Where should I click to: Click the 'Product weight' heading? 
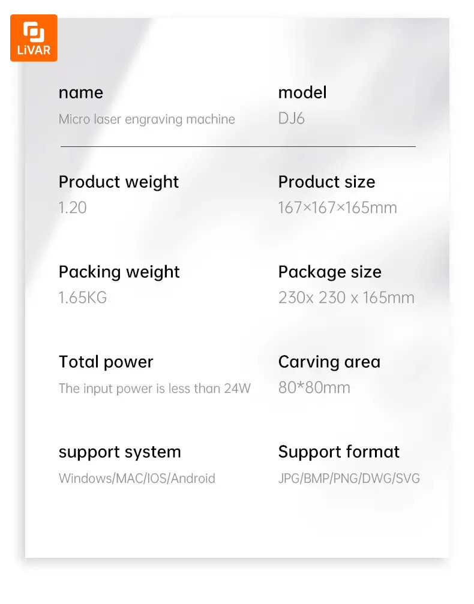(x=119, y=182)
